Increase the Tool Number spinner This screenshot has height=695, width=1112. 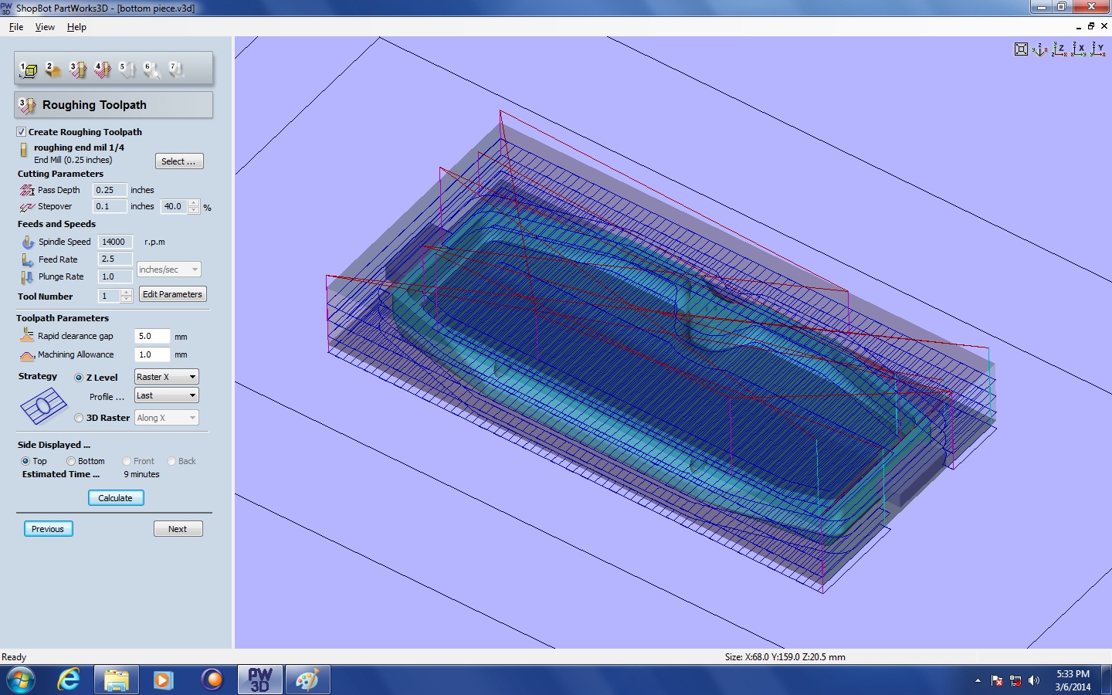tap(127, 293)
